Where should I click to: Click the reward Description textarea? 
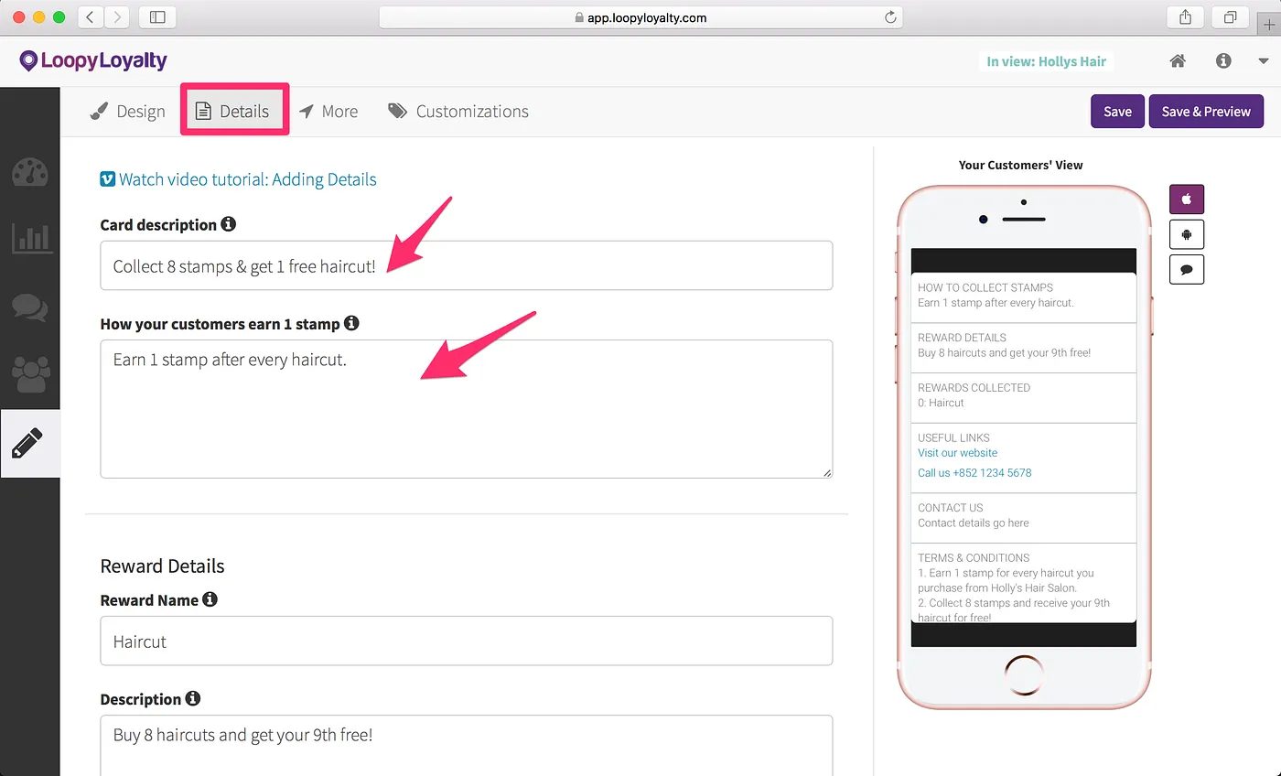click(467, 746)
